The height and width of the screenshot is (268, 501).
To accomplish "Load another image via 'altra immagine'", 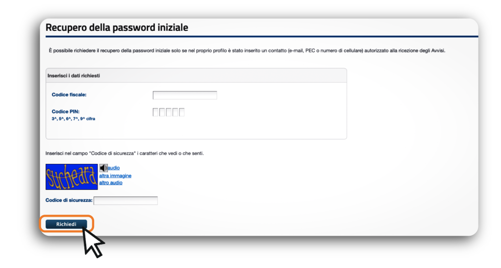I will click(x=115, y=176).
